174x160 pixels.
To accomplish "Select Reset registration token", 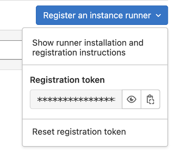I will pyautogui.click(x=95, y=132).
